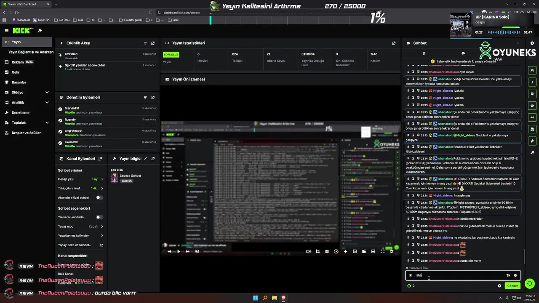Viewport: 539px width, 303px height.
Task: Open the hamburger sidebar menu
Action: (x=7, y=31)
